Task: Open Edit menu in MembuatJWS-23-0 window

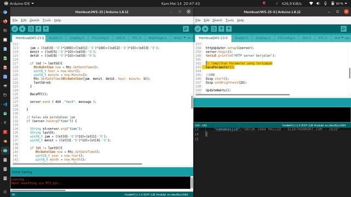Action: [x=207, y=20]
